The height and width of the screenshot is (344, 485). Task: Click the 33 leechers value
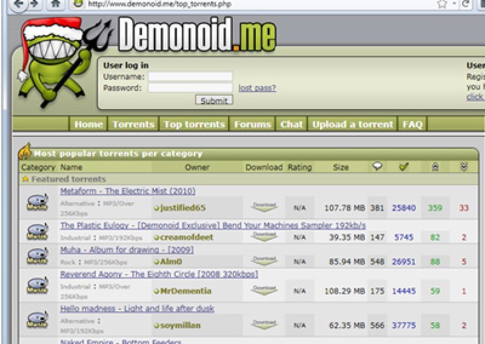click(x=464, y=208)
